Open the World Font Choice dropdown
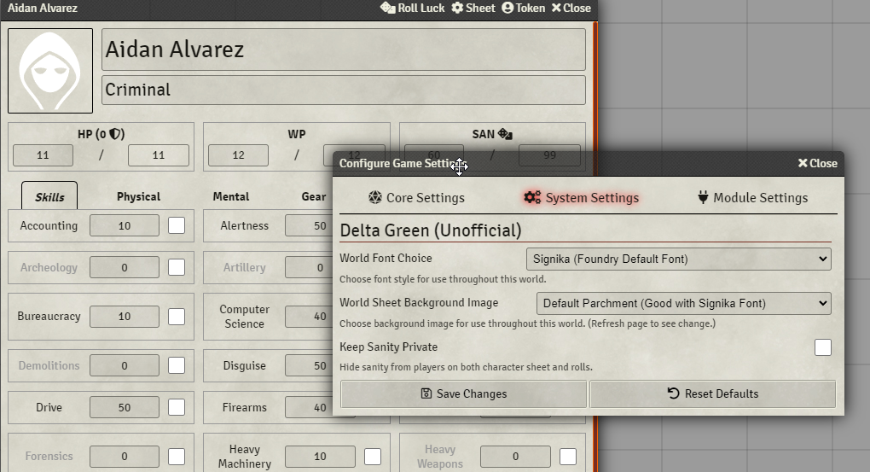The width and height of the screenshot is (870, 472). click(x=679, y=259)
